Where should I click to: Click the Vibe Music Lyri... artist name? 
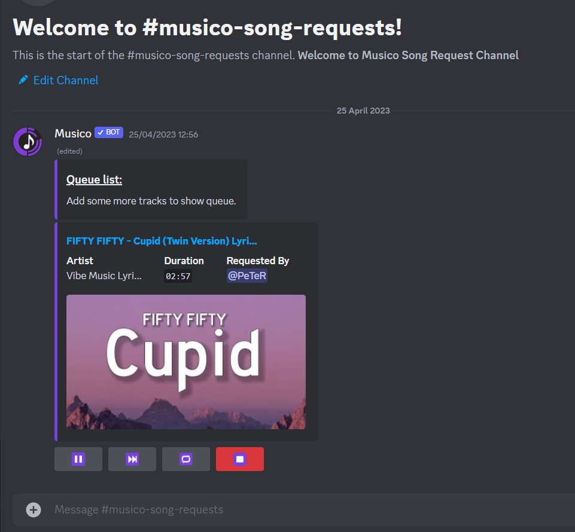coord(104,276)
